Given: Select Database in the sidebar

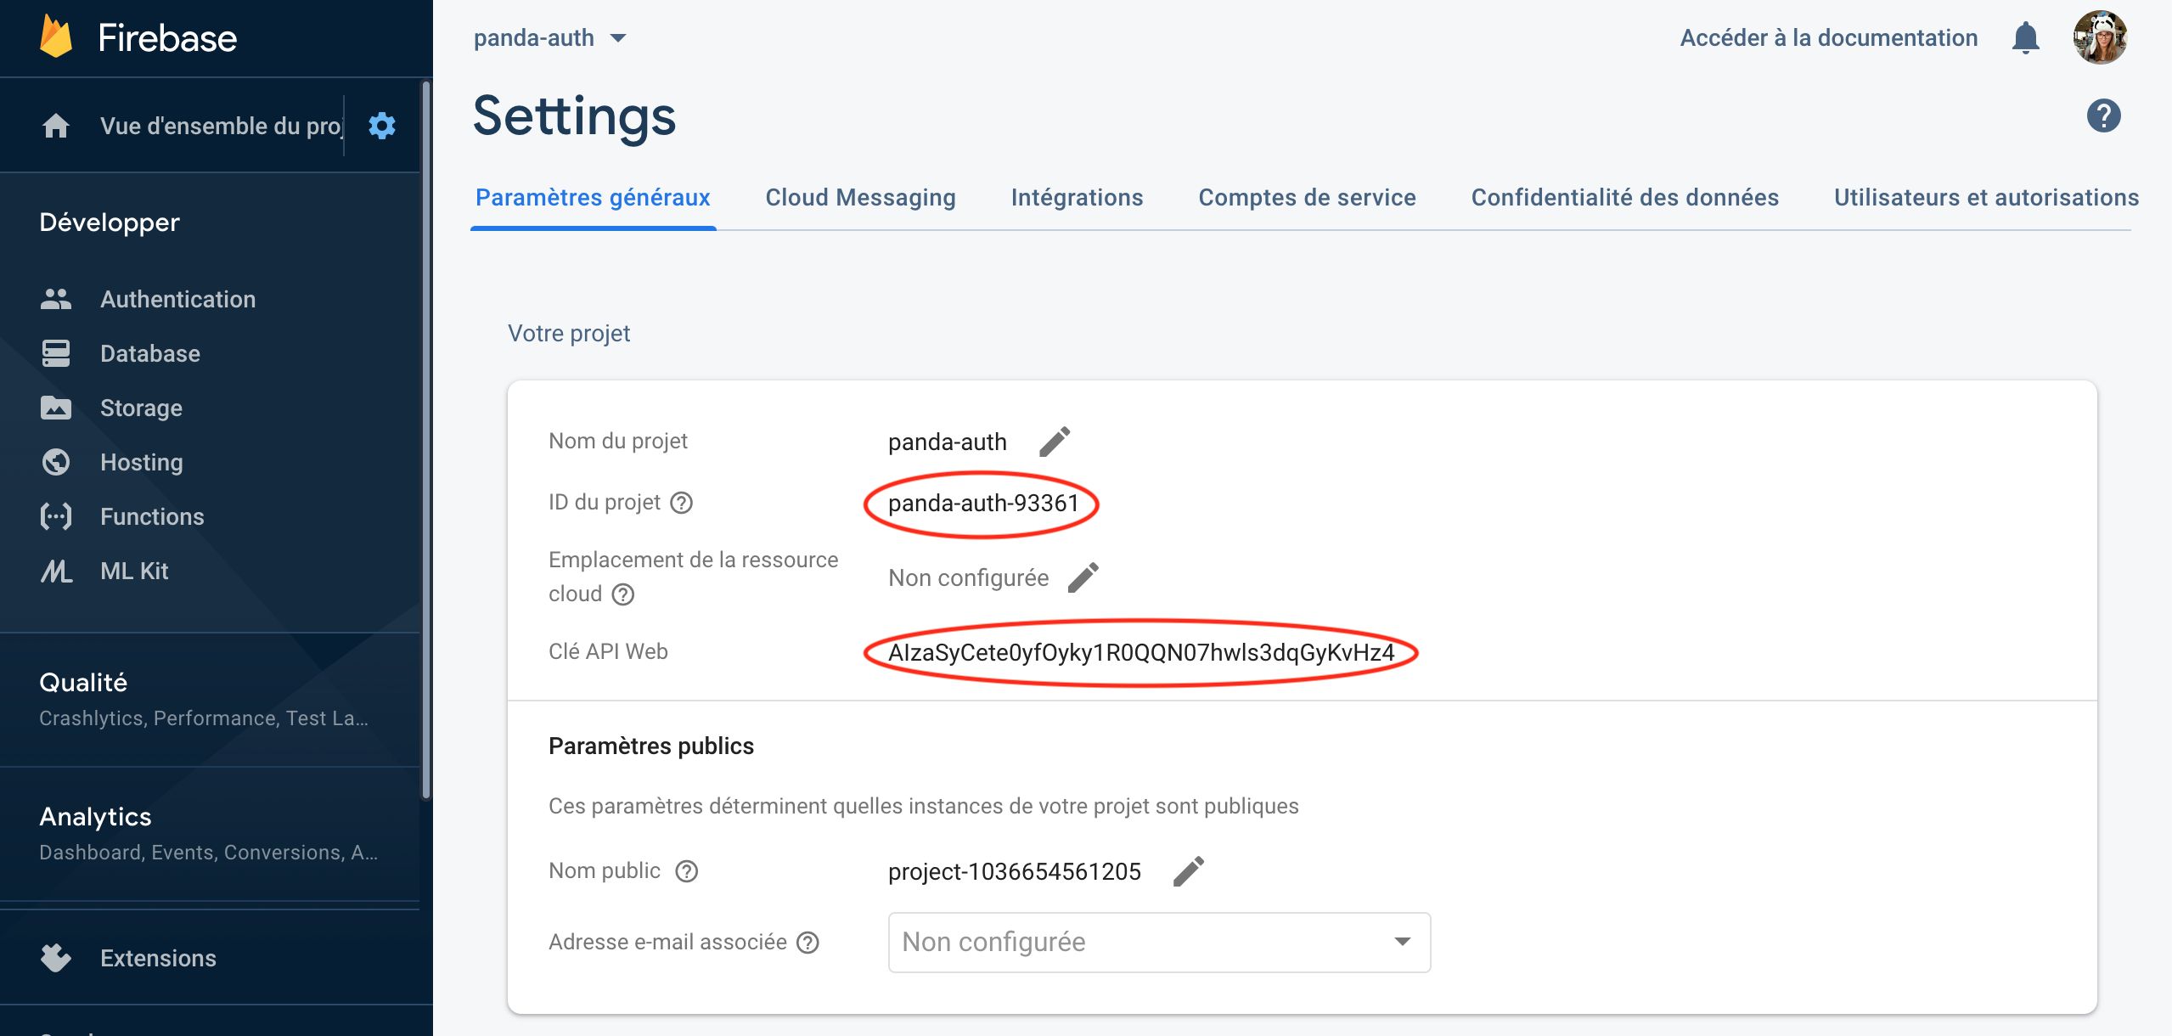Looking at the screenshot, I should 150,353.
